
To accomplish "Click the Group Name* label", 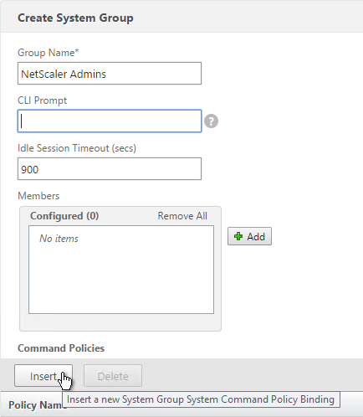I will (x=49, y=53).
